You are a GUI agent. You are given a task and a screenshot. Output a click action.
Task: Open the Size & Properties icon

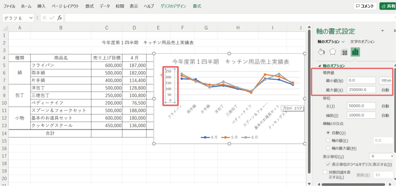(x=344, y=52)
